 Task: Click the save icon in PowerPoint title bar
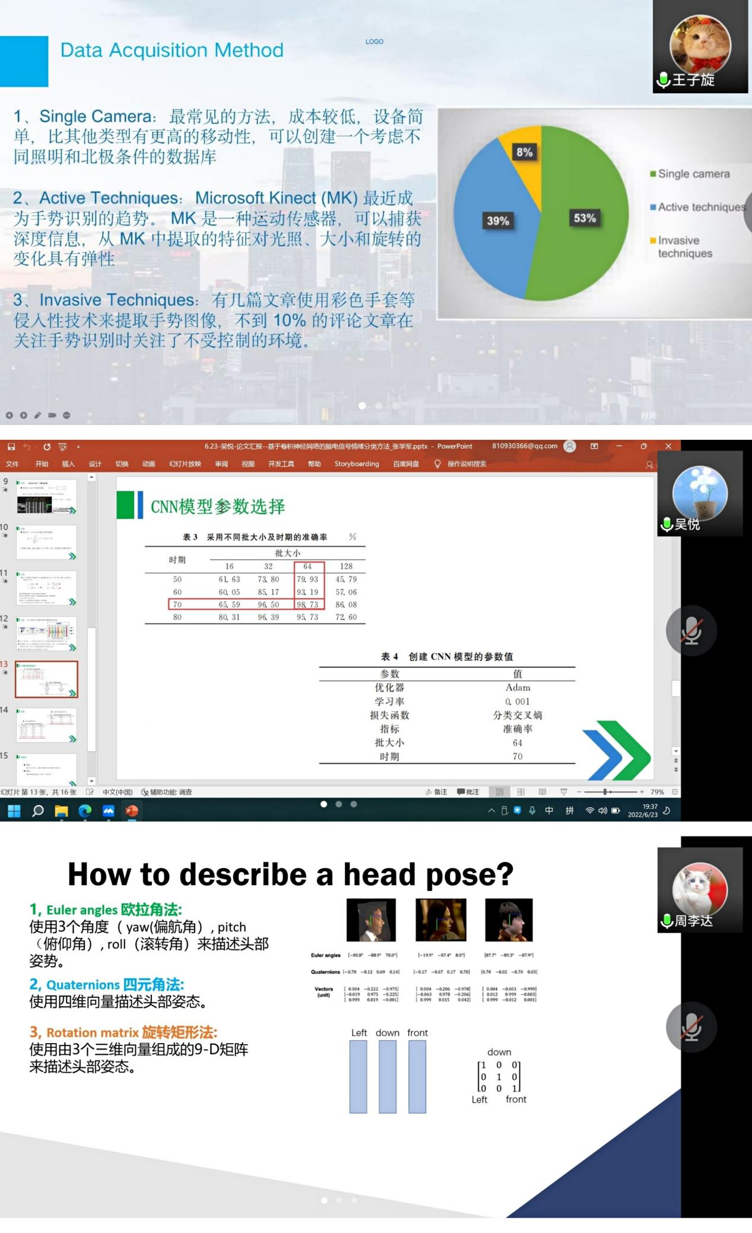(x=11, y=446)
